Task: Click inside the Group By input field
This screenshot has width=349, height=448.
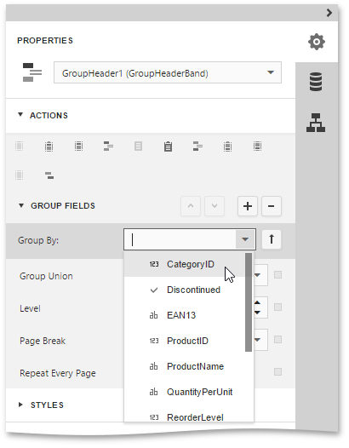Action: [180, 239]
